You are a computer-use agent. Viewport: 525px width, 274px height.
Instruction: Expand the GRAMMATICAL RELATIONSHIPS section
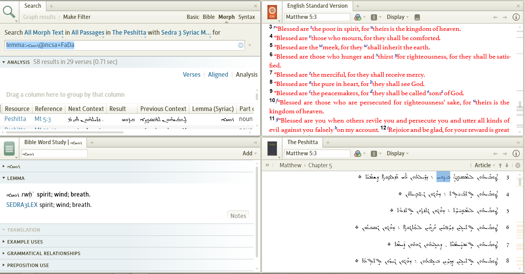click(4, 253)
